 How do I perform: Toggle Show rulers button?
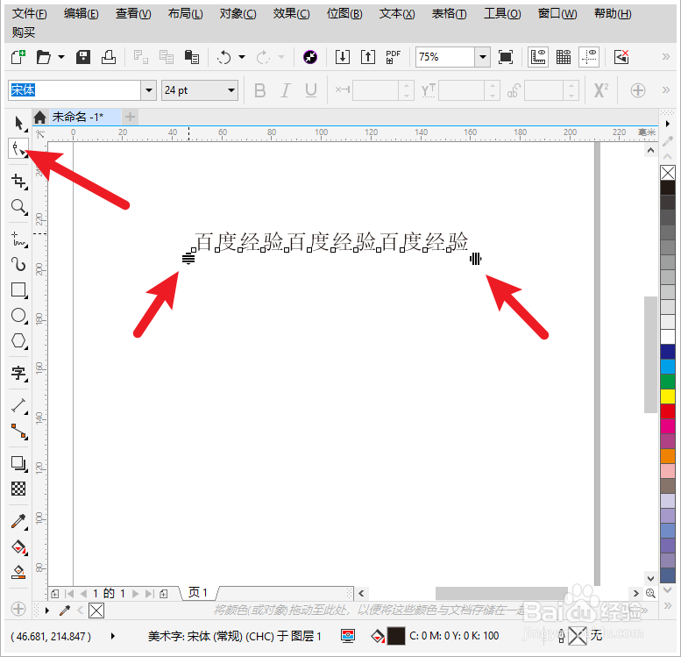[538, 57]
